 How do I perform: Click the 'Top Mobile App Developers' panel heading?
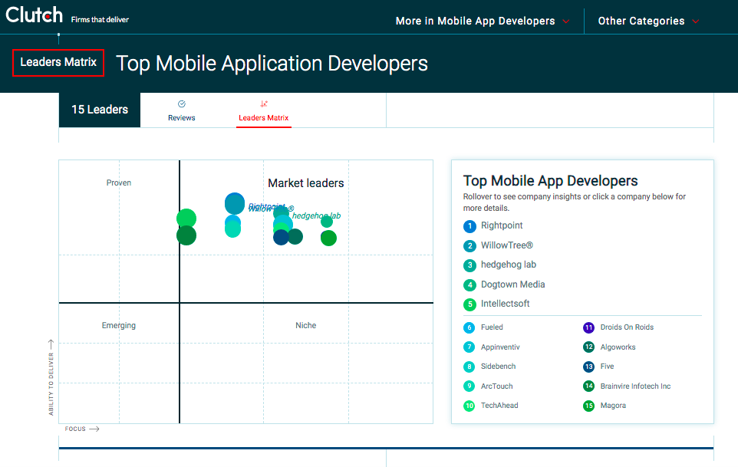coord(550,181)
